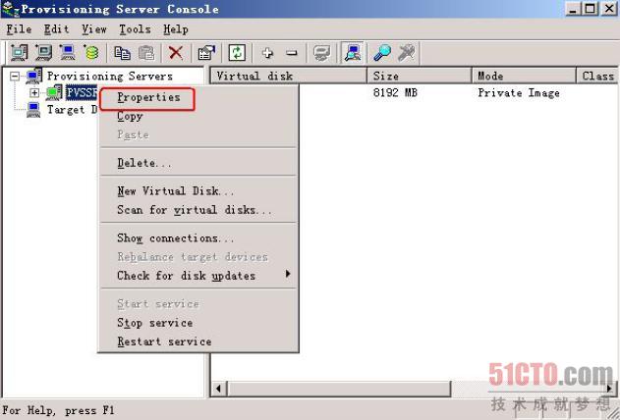Choose Stop service in context menu
Screen dimensions: 620x420
(x=198, y=323)
